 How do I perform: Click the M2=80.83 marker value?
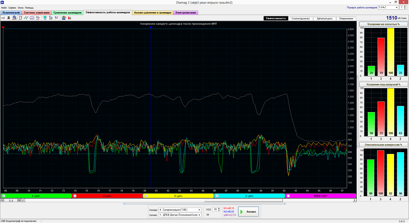coord(228,211)
